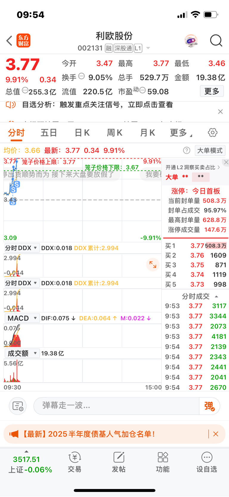229x497 pixels.
Task: Close the L2 promotion panel
Action: point(226,162)
